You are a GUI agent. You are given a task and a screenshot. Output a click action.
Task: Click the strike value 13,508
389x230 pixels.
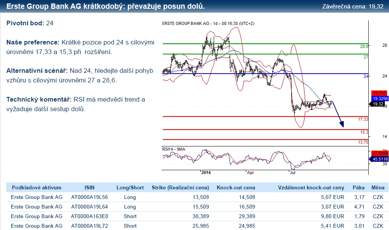201,197
